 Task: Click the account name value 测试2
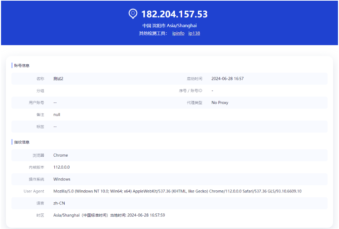[58, 79]
